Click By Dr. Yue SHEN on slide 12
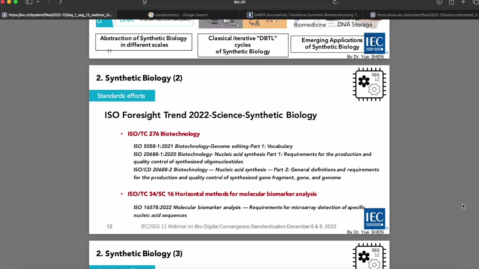 tap(365, 232)
